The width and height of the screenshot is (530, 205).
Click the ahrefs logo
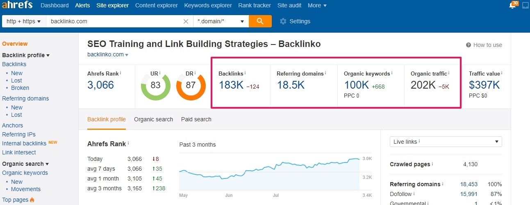17,5
